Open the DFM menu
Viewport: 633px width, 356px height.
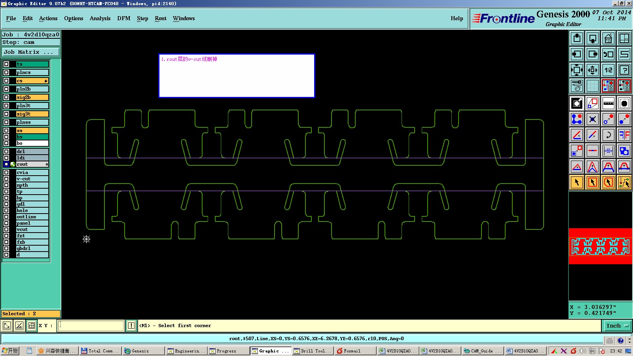pos(123,18)
